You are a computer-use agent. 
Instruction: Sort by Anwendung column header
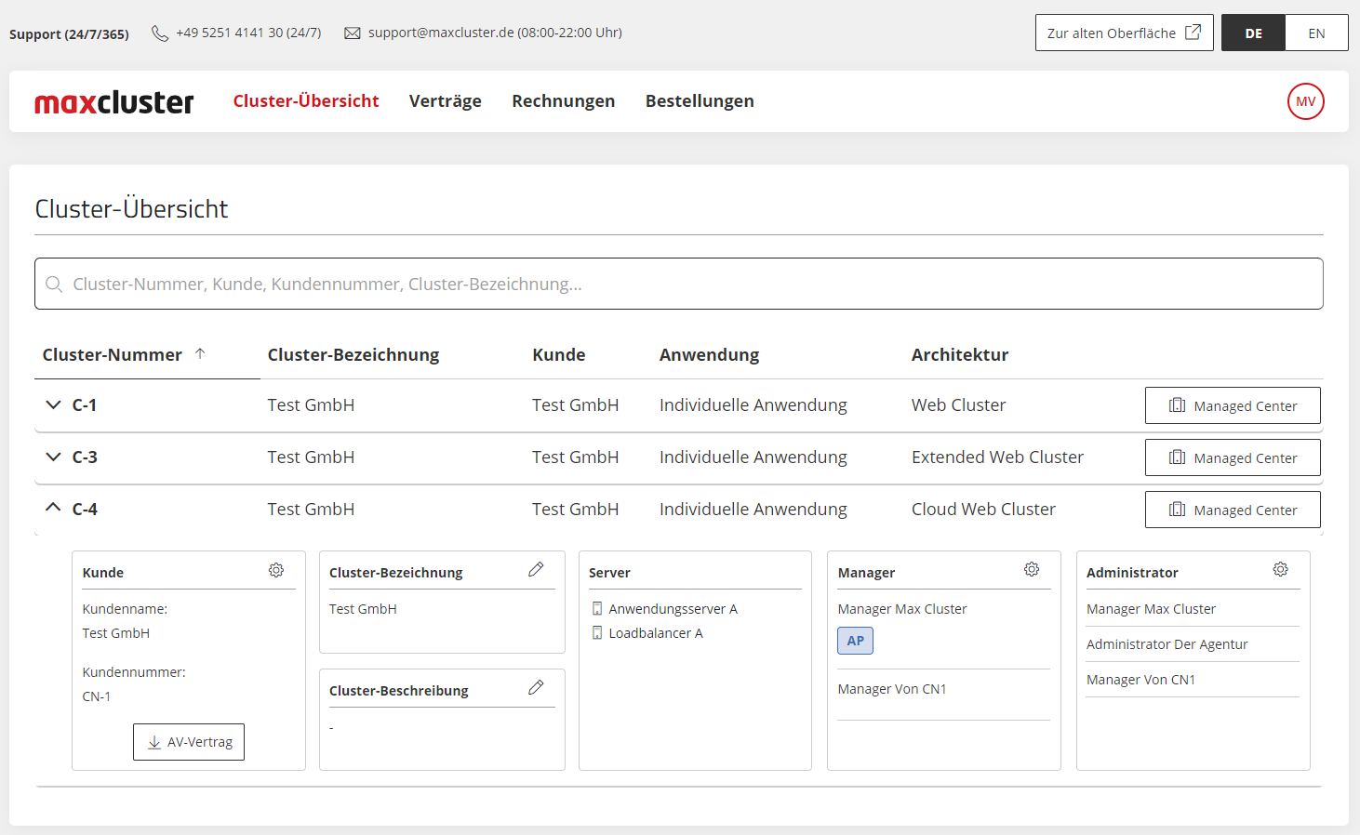pos(710,354)
